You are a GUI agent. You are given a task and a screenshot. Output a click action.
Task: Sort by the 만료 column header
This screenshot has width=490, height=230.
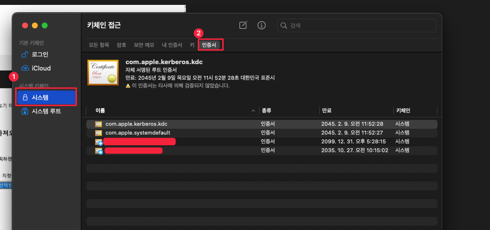[x=327, y=111]
